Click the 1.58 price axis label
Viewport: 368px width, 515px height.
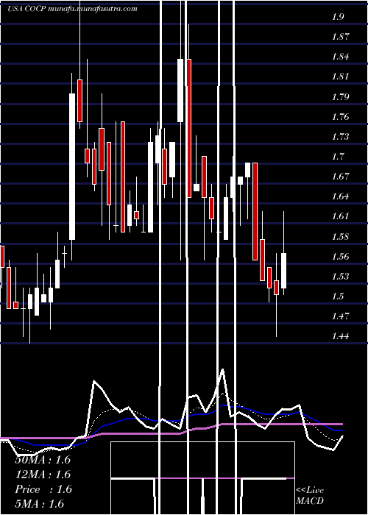pos(340,236)
